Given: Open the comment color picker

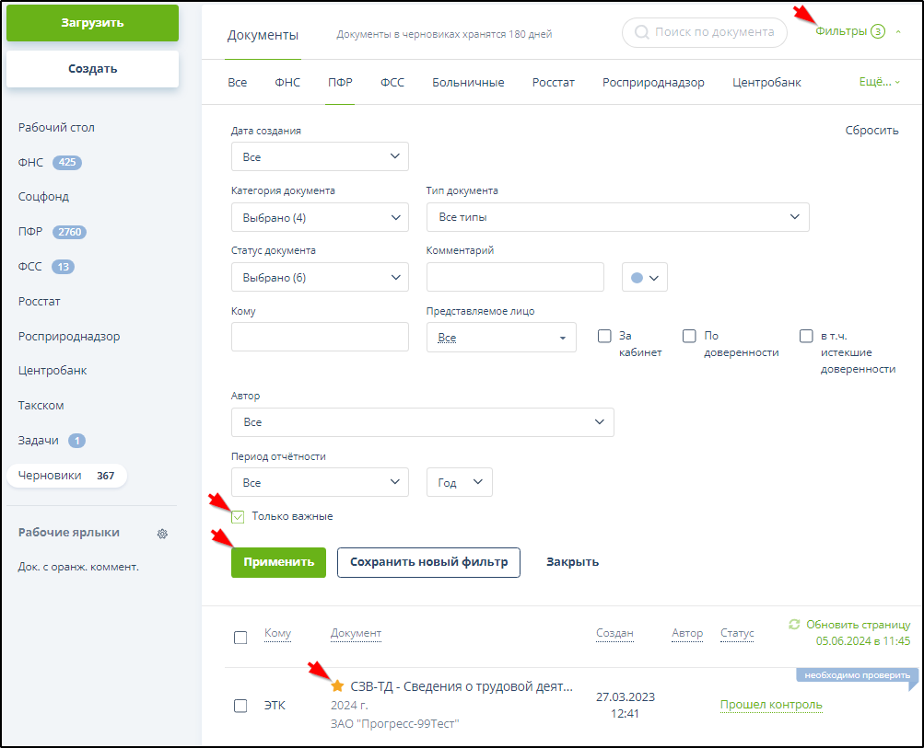Looking at the screenshot, I should (645, 278).
